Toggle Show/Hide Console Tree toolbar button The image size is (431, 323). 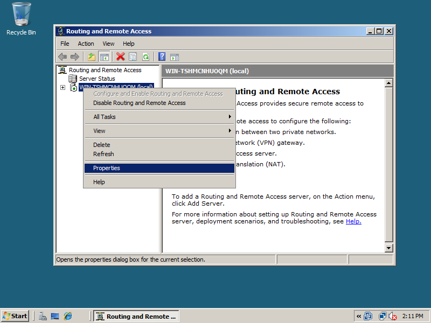(105, 57)
